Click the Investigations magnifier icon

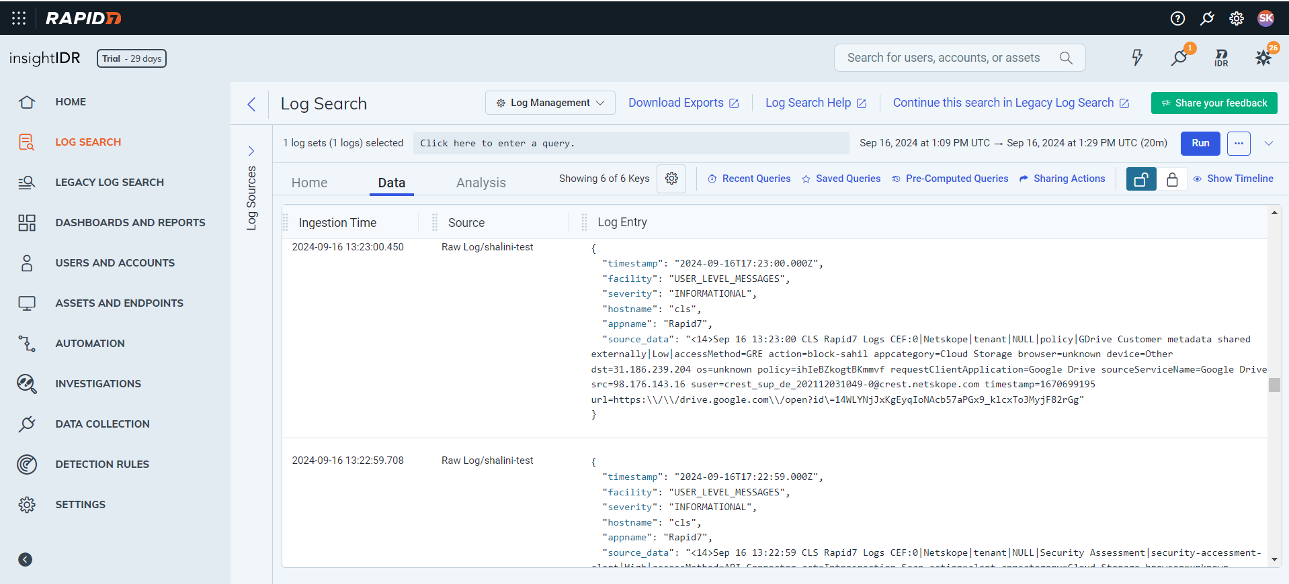27,384
